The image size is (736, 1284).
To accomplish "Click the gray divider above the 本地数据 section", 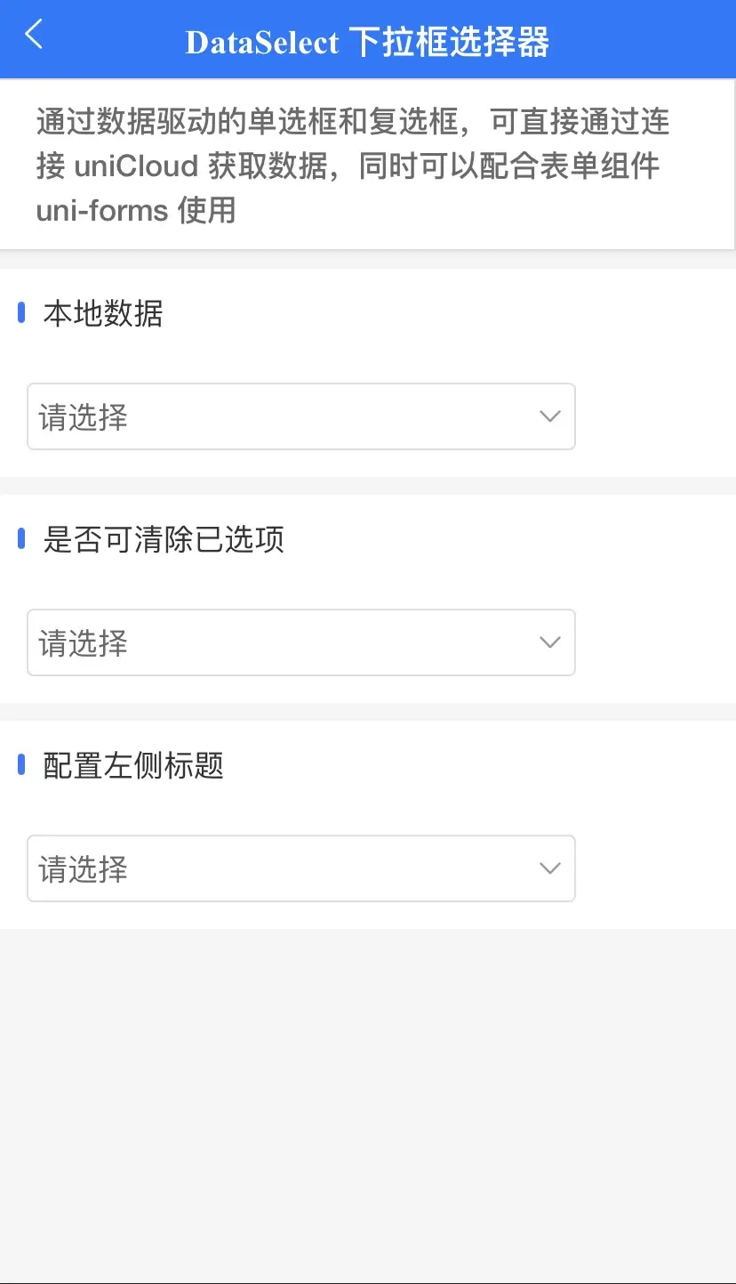I will pos(368,260).
